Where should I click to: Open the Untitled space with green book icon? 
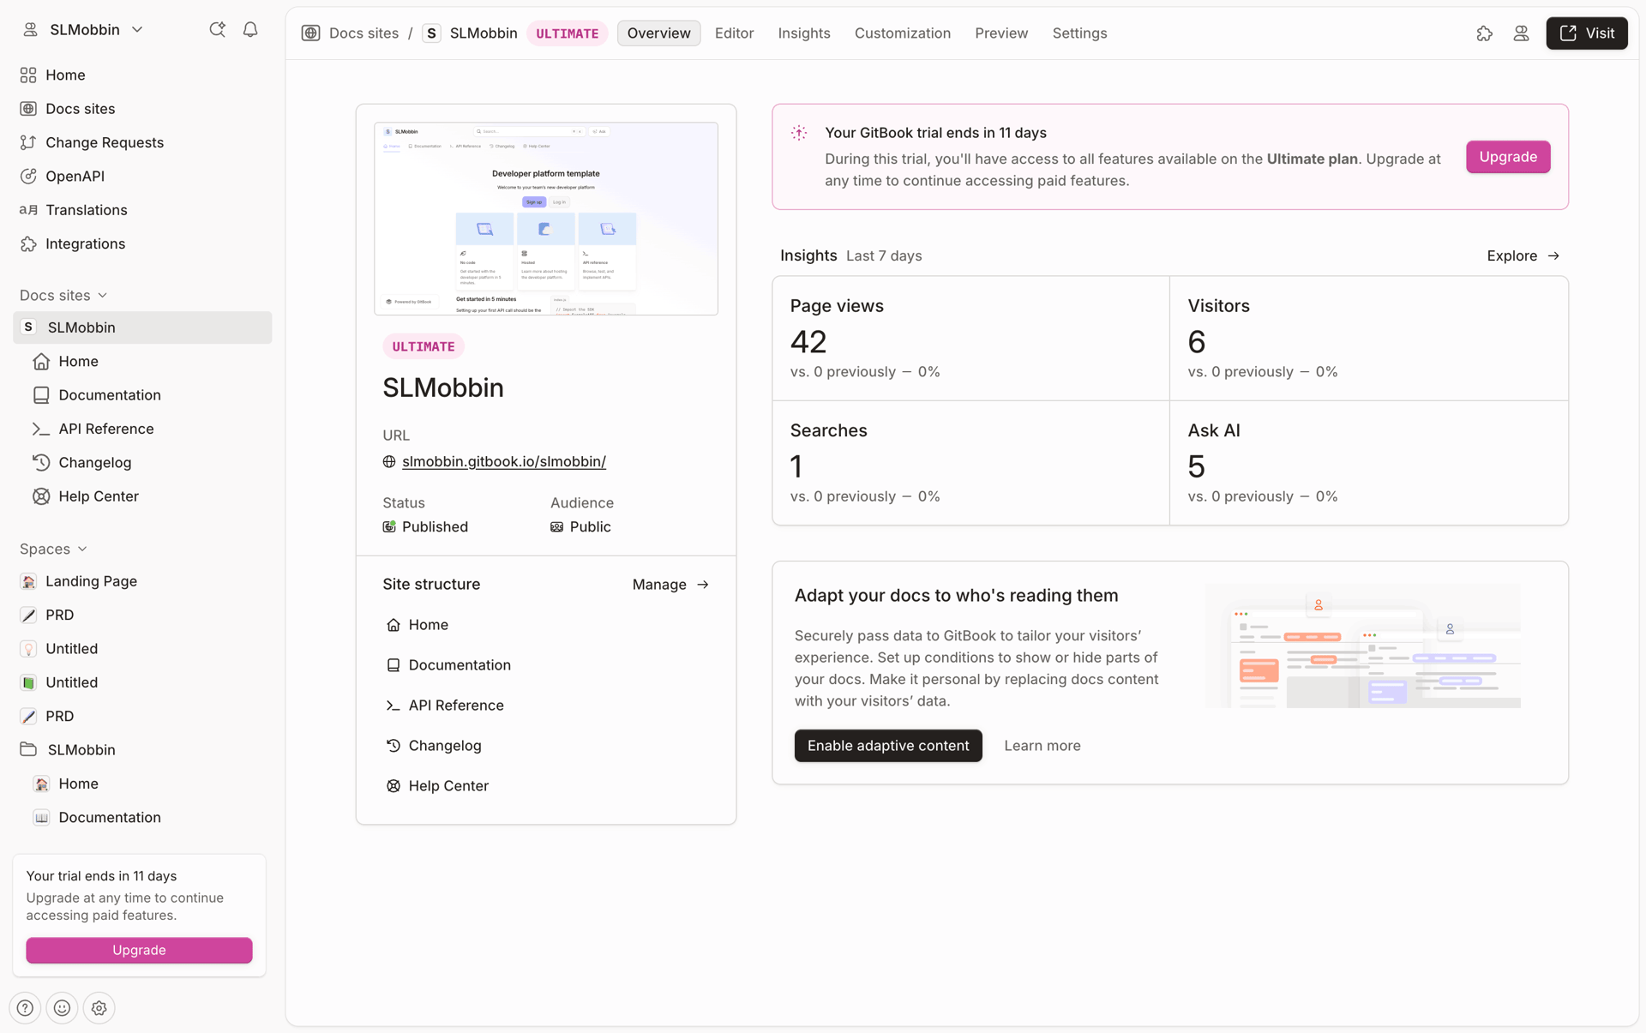142,682
